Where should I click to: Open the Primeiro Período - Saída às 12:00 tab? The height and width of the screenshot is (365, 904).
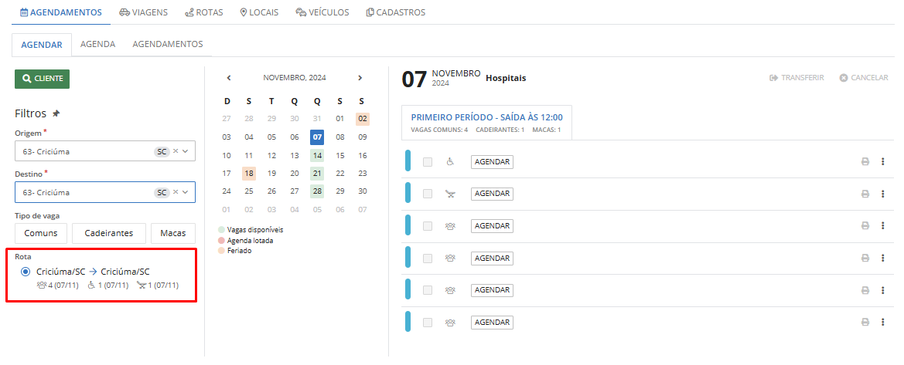click(486, 123)
